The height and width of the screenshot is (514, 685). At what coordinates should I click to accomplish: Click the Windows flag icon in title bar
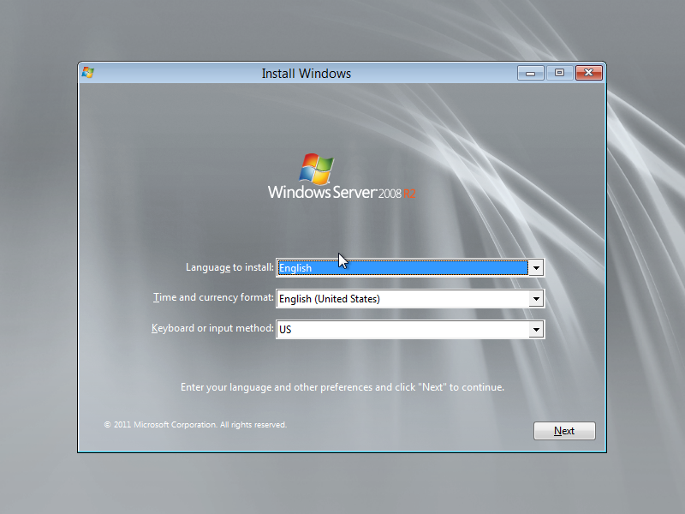click(88, 73)
